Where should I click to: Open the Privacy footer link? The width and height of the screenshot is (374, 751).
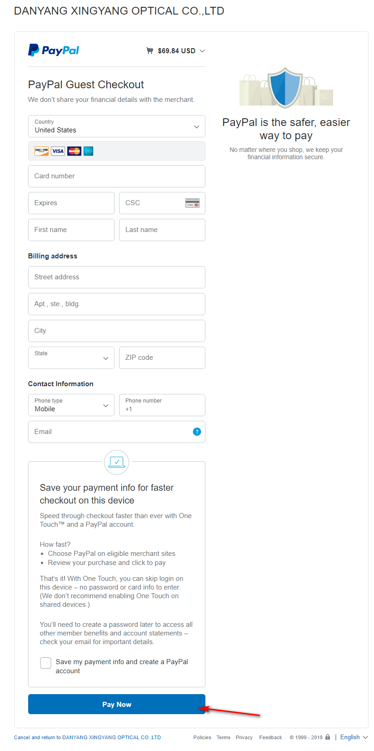(244, 737)
